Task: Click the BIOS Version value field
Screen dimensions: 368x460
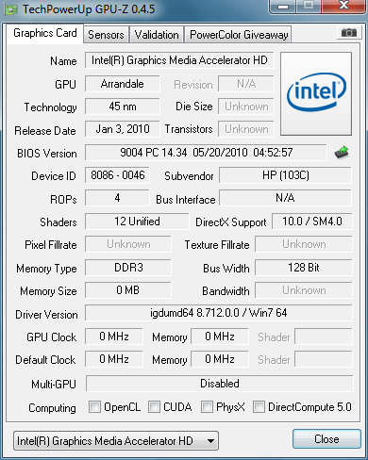Action: (206, 153)
